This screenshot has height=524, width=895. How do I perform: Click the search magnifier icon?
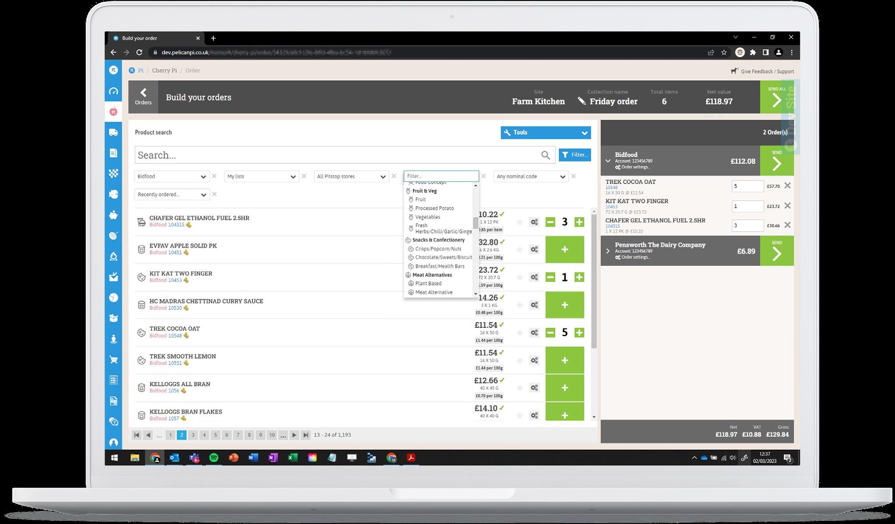pos(545,155)
